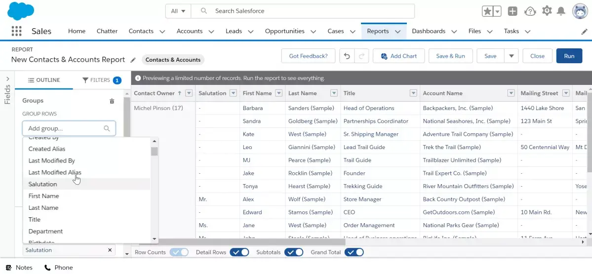
Task: Open Account Name column dropdown menu
Action: (x=511, y=93)
